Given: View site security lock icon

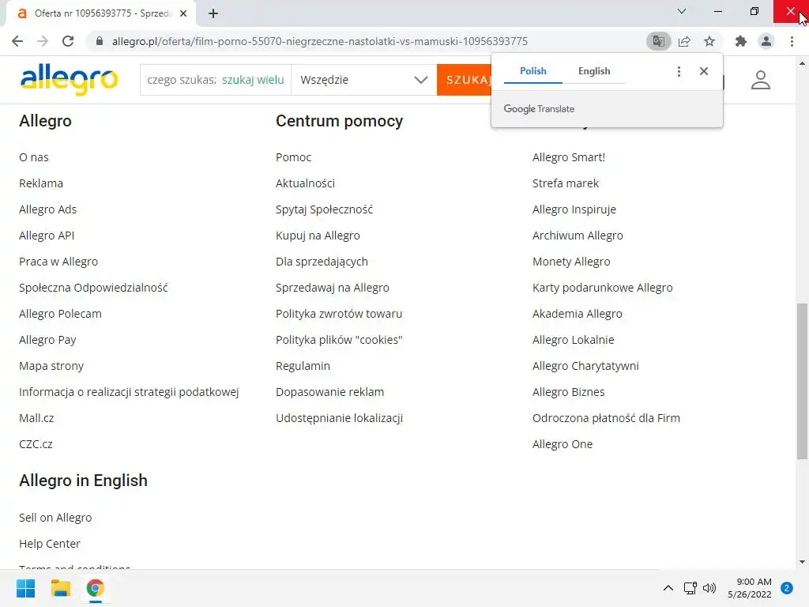Looking at the screenshot, I should 100,41.
